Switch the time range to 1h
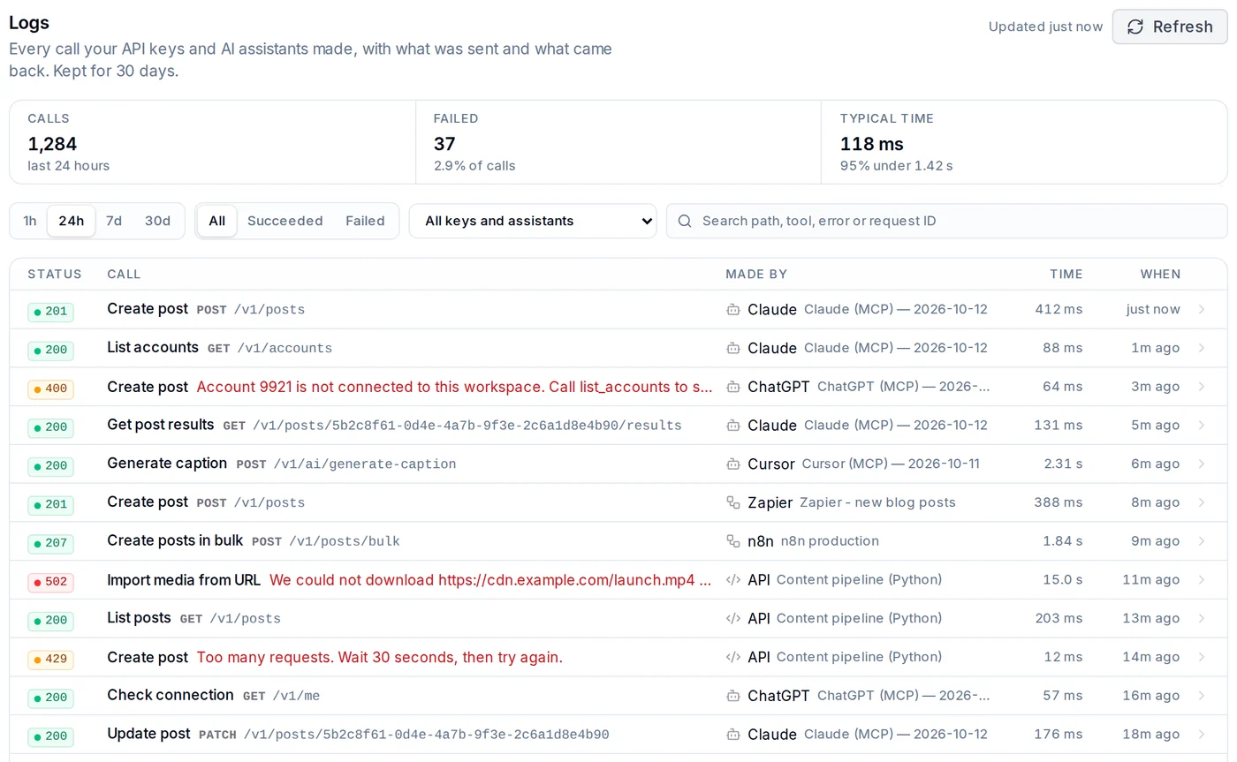Image resolution: width=1237 pixels, height=762 pixels. [x=30, y=221]
